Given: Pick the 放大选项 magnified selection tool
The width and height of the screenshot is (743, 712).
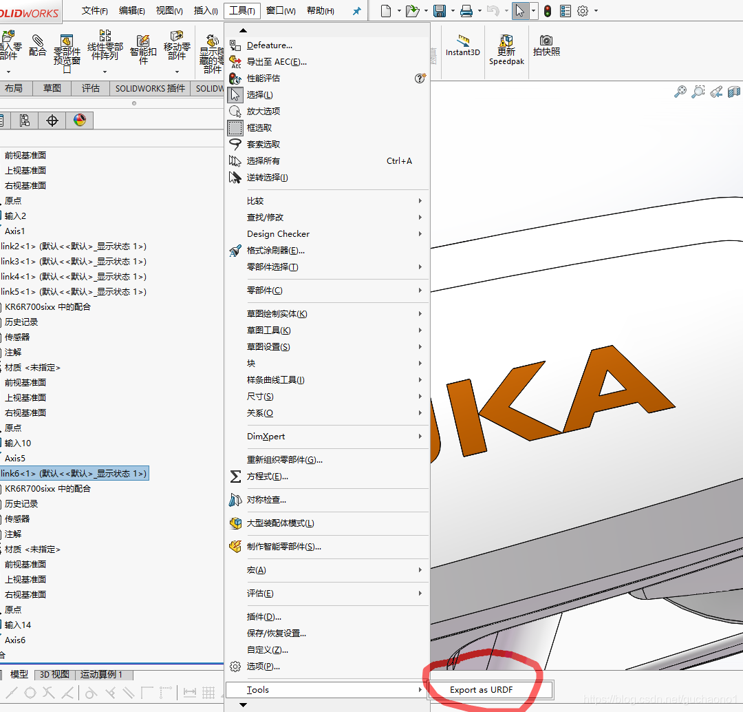Looking at the screenshot, I should (x=263, y=112).
